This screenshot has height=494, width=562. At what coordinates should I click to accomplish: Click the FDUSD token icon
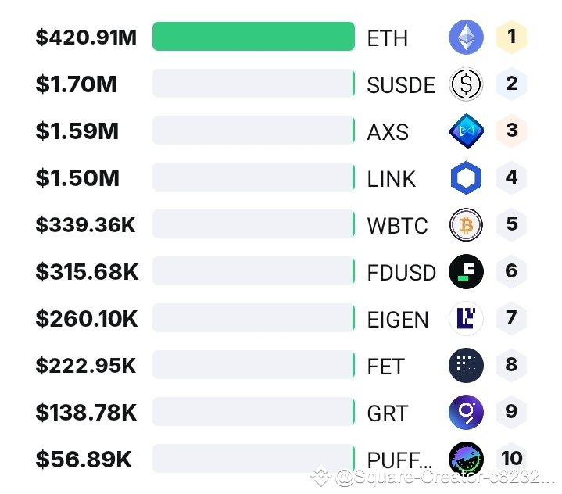point(466,272)
